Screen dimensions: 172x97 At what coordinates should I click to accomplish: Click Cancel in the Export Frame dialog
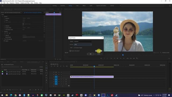[x=99, y=54]
